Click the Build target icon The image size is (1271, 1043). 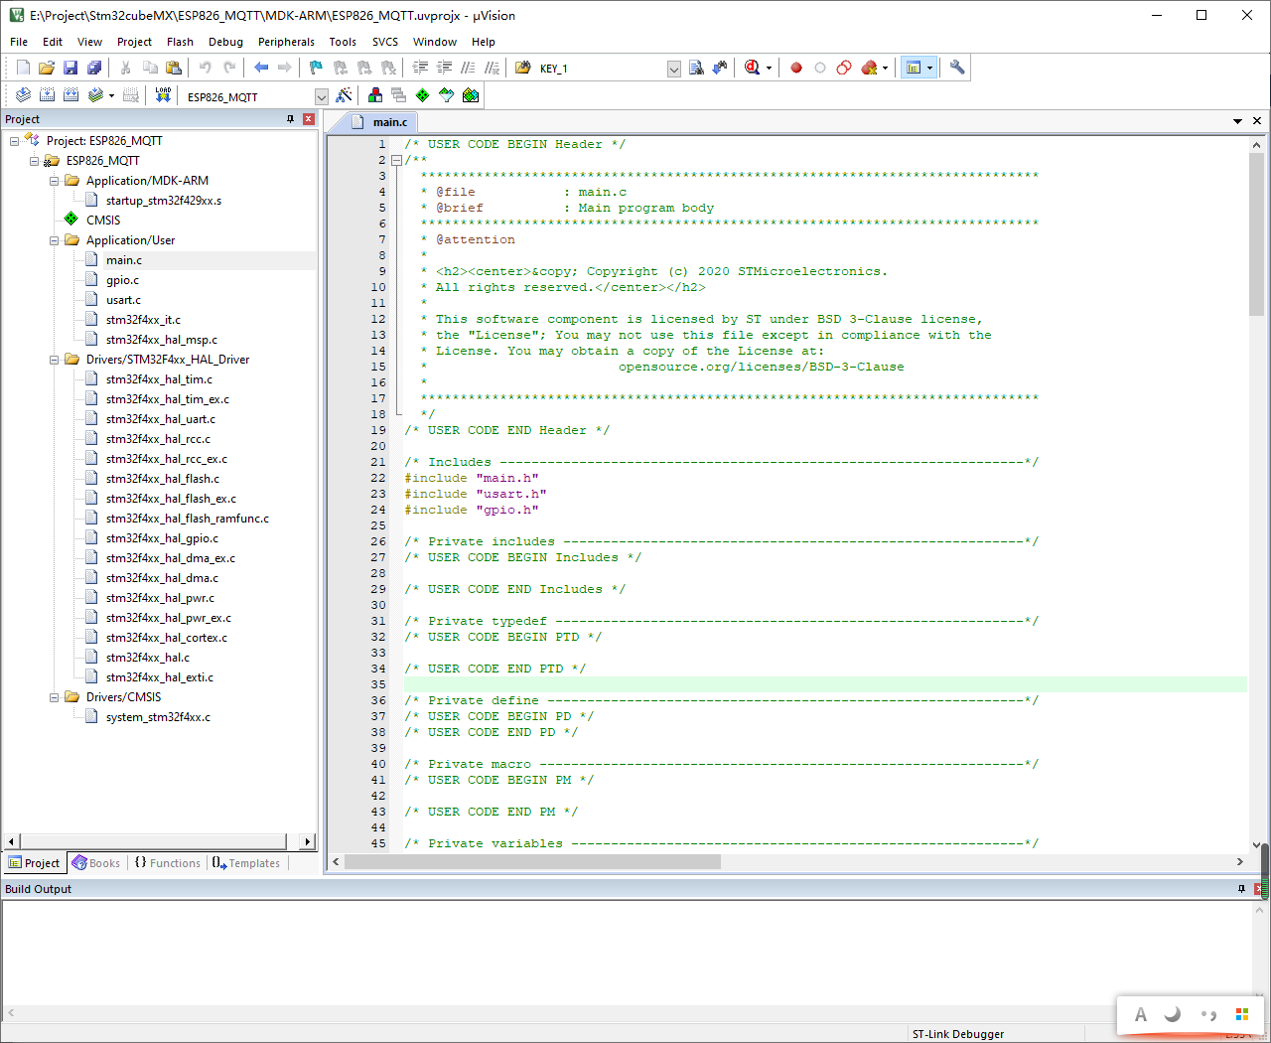47,95
